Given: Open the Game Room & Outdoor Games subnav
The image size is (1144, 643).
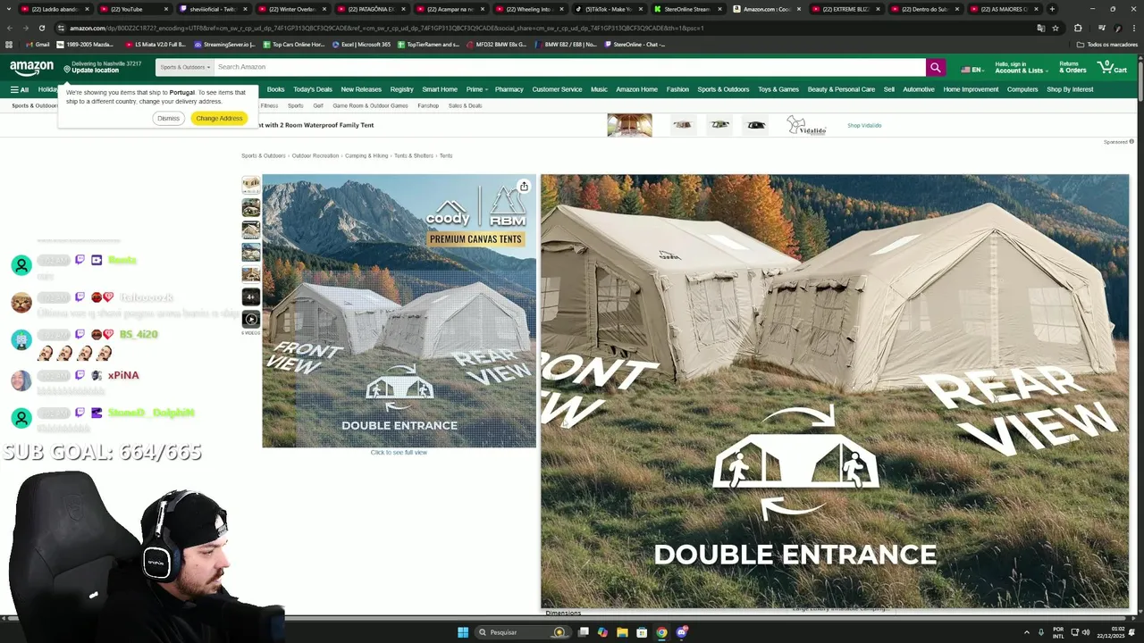Looking at the screenshot, I should 370,105.
